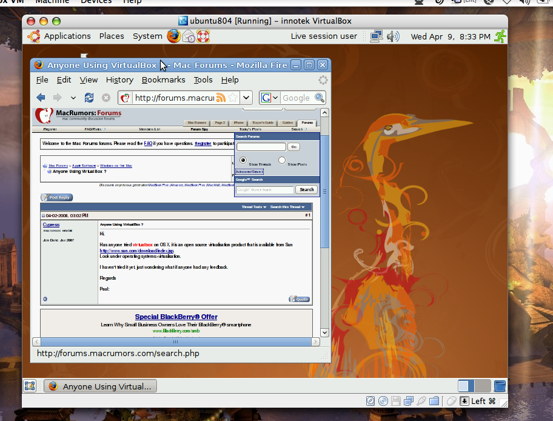Click VirtualBox USB plug status icon
This screenshot has height=421, width=553.
(x=421, y=401)
